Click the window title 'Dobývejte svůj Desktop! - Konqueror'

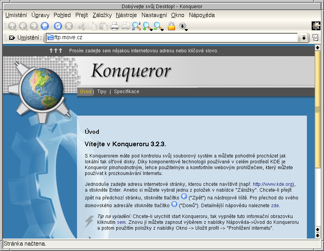click(162, 6)
